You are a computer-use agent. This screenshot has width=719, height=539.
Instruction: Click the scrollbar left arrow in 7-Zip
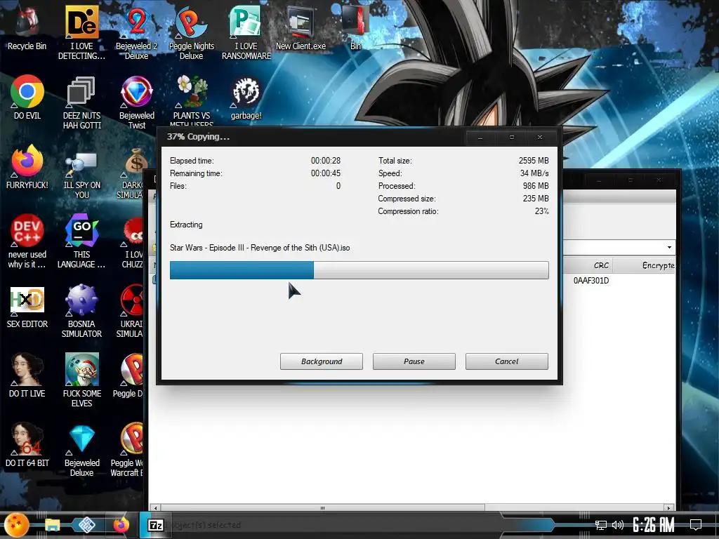coord(156,508)
